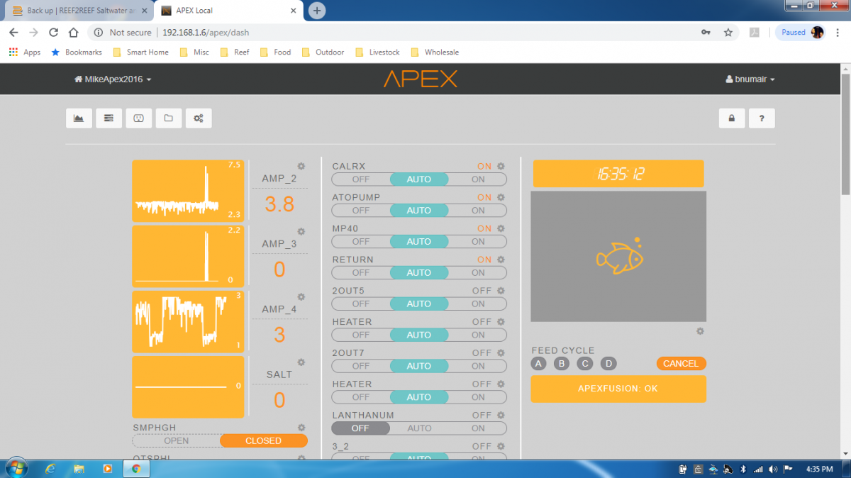Open the Chrome saved passwords key icon

tap(706, 33)
